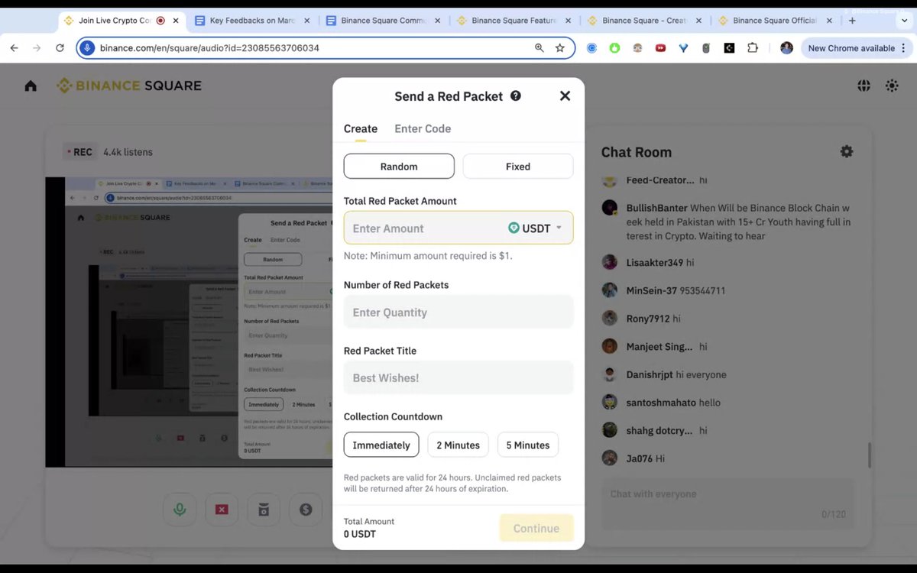
Task: Open the Extensions puzzle icon
Action: click(x=753, y=48)
